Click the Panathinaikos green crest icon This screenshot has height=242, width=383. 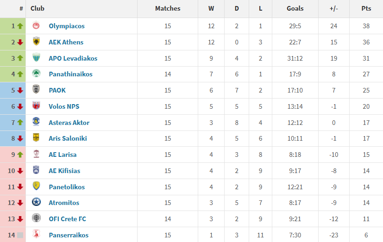click(36, 74)
